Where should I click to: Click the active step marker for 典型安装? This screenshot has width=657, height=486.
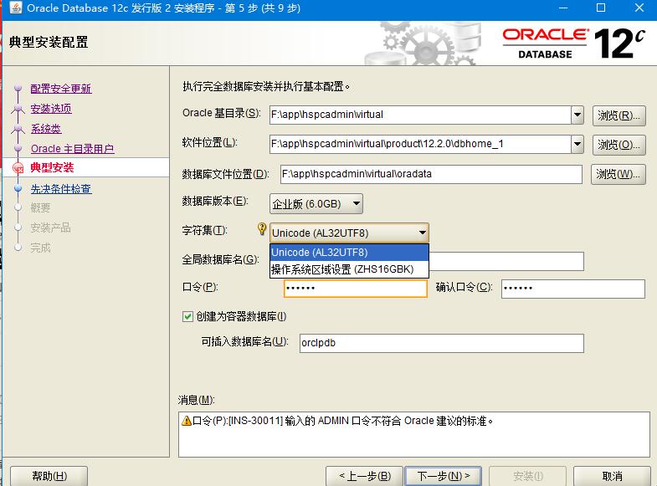pyautogui.click(x=18, y=168)
